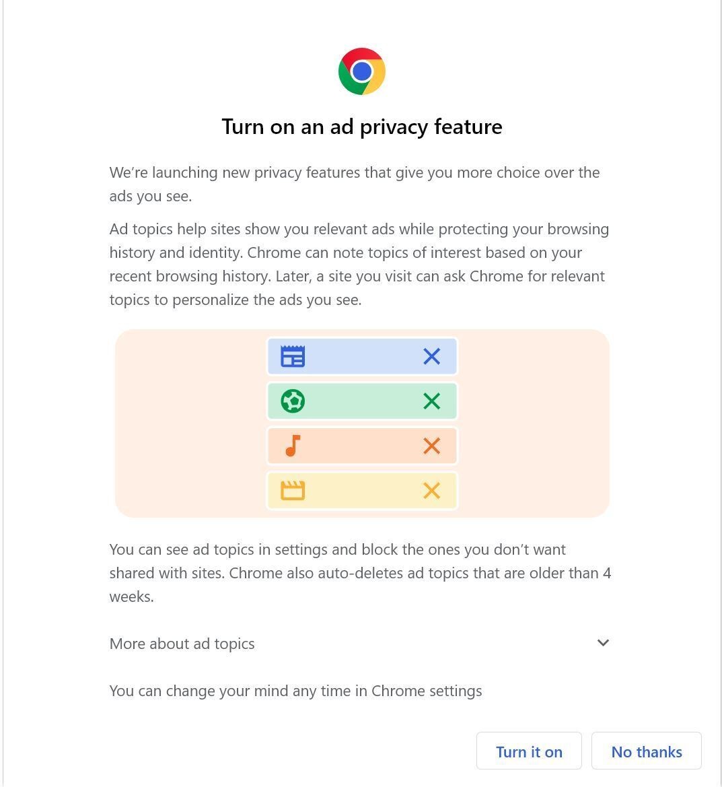
Task: Click the orange music note topic icon
Action: [293, 446]
